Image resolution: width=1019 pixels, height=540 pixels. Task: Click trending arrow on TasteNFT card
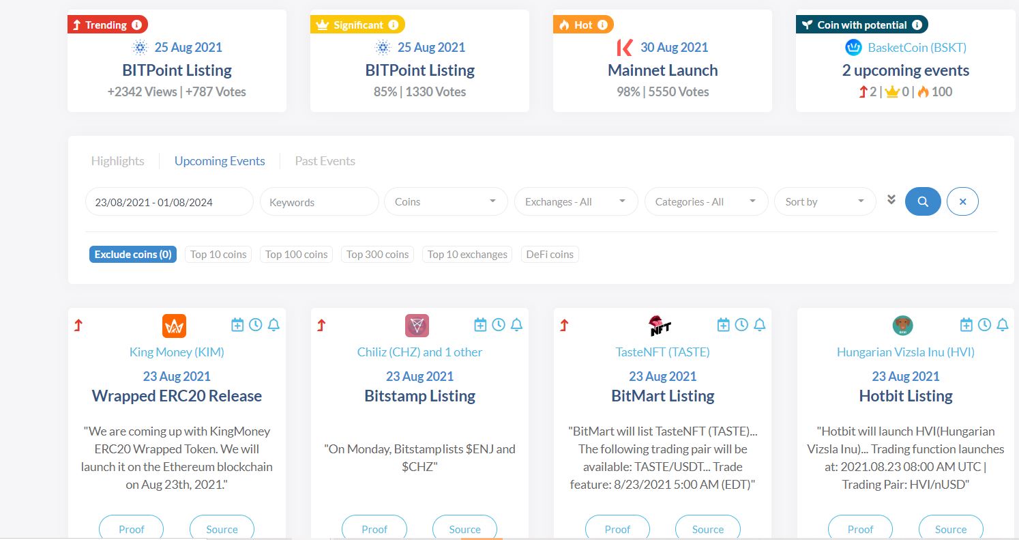(x=563, y=326)
